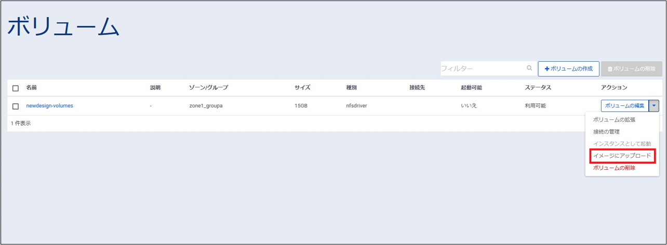Click the ボリュームの作成 button
The image size is (667, 245).
point(569,69)
